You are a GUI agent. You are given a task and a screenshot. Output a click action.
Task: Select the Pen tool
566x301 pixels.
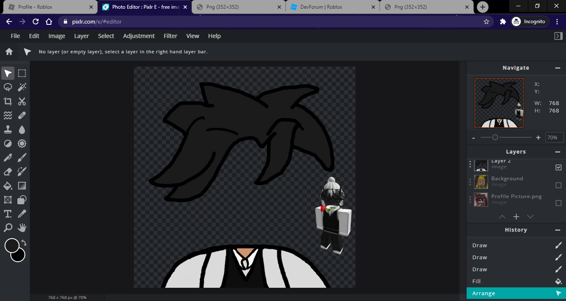pos(8,158)
